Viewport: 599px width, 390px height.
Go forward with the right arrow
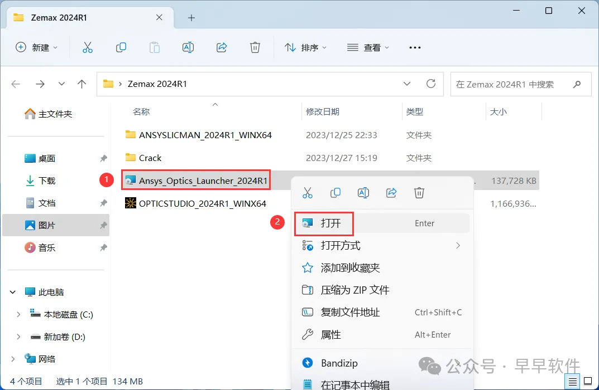(40, 84)
